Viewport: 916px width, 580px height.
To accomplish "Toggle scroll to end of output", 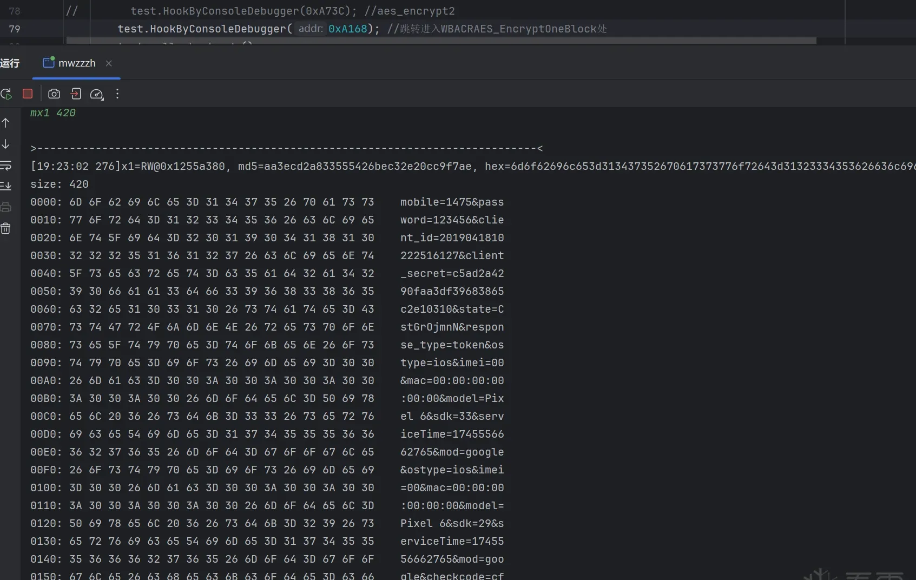I will (x=5, y=186).
